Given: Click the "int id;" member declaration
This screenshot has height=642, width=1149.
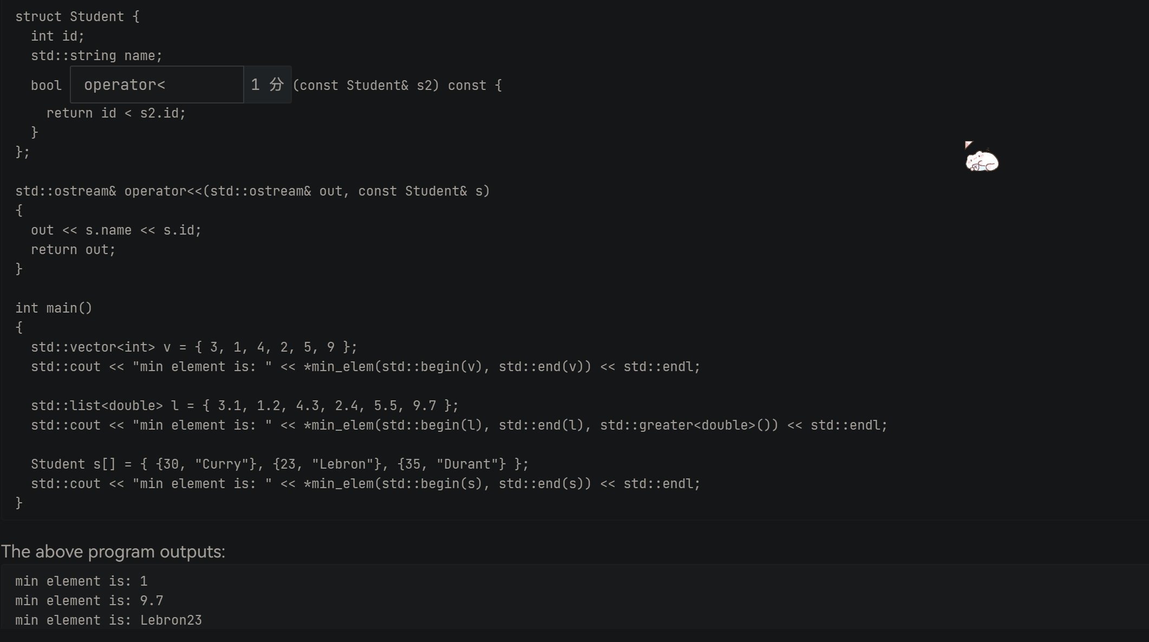Looking at the screenshot, I should 57,36.
